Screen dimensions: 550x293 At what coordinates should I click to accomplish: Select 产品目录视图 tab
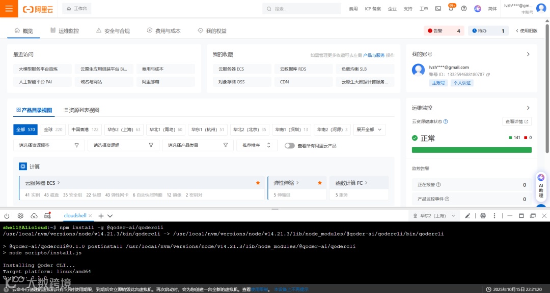pos(34,110)
